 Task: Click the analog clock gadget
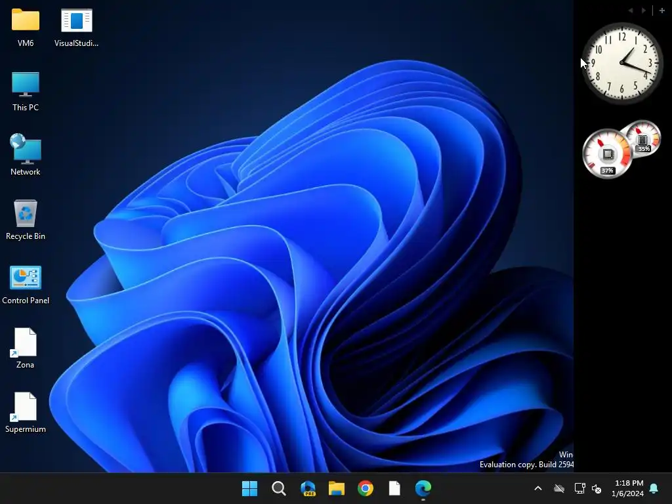[x=622, y=63]
